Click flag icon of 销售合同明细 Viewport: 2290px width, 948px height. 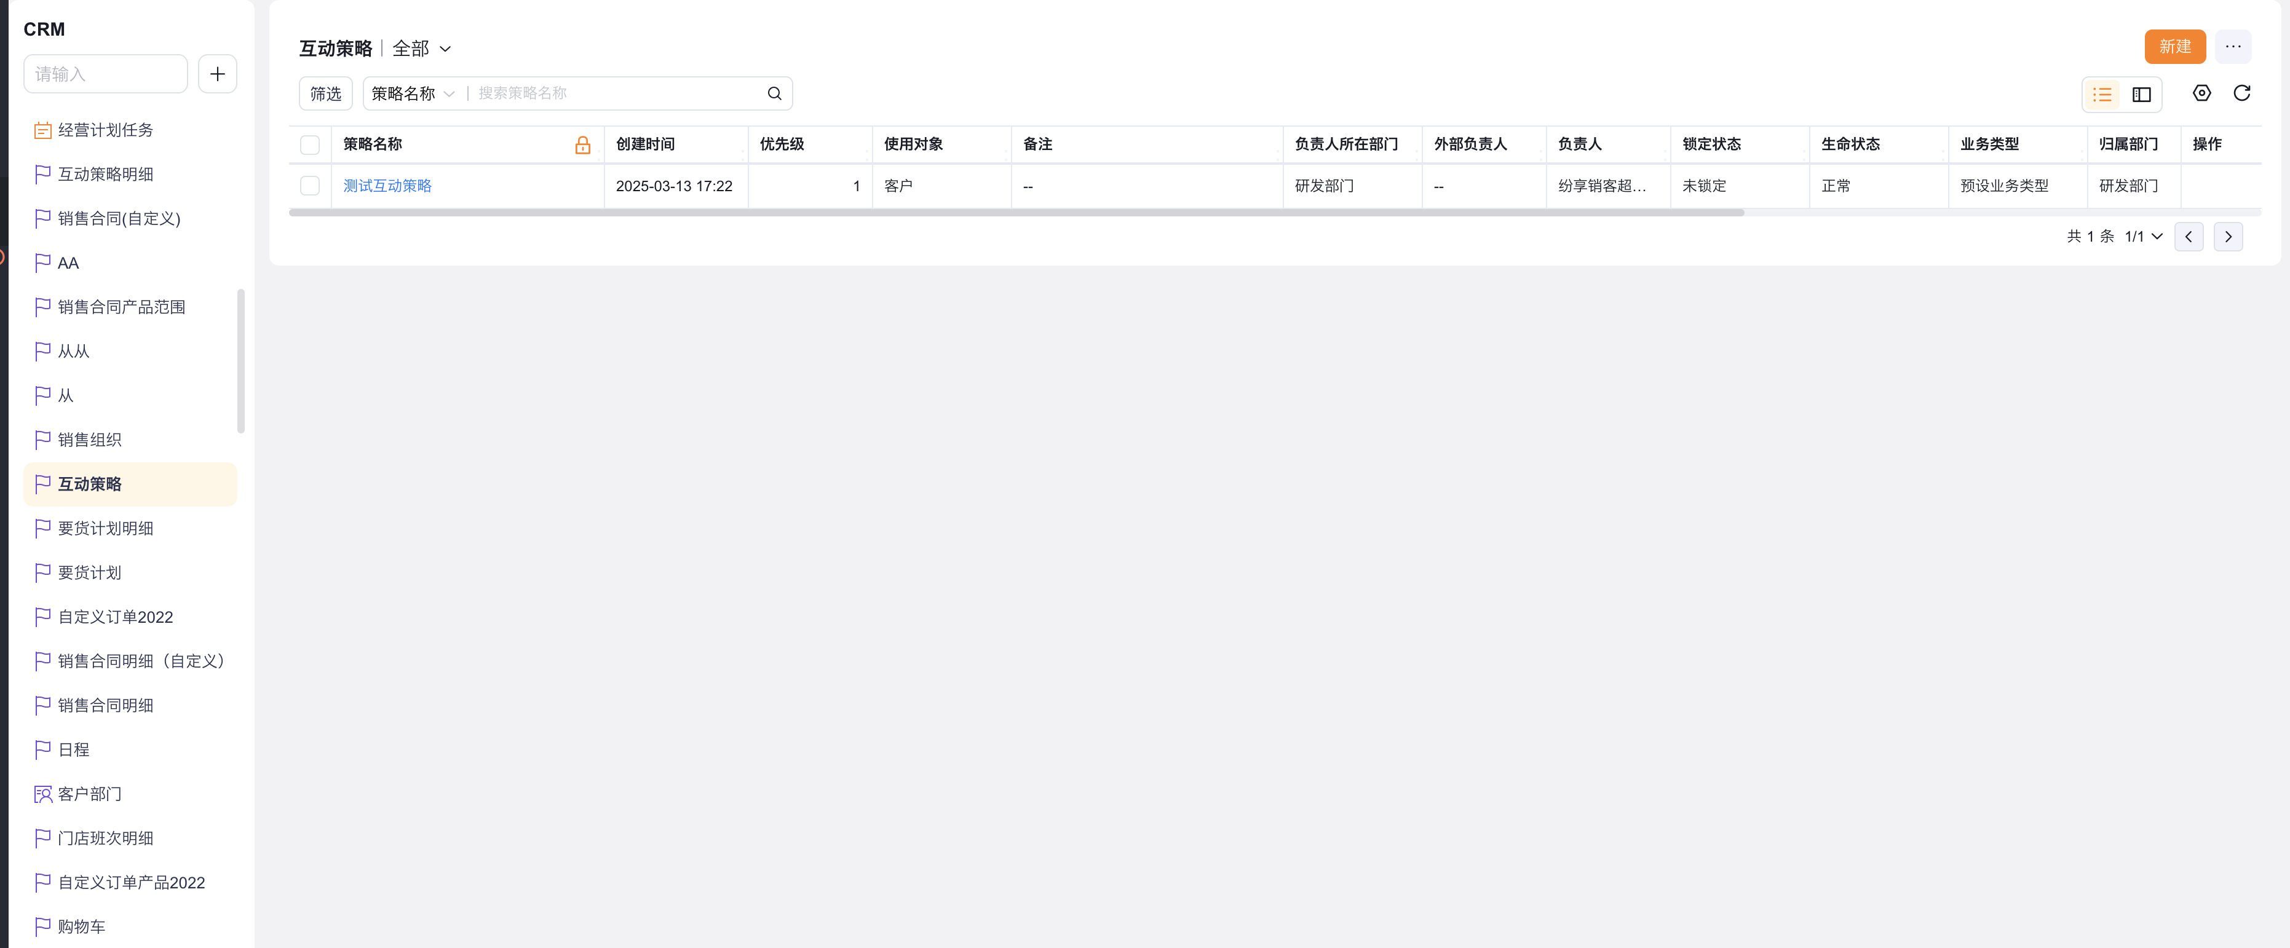click(x=42, y=705)
